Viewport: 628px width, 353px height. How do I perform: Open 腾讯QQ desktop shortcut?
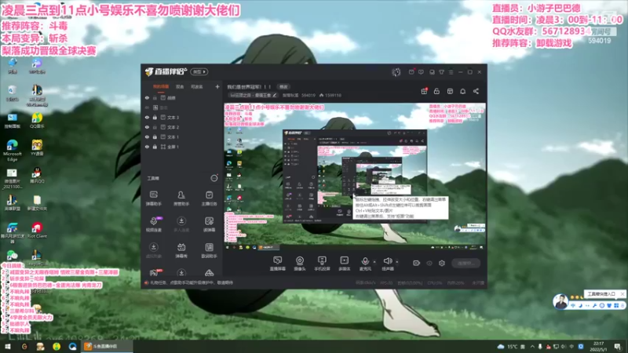coord(37,175)
